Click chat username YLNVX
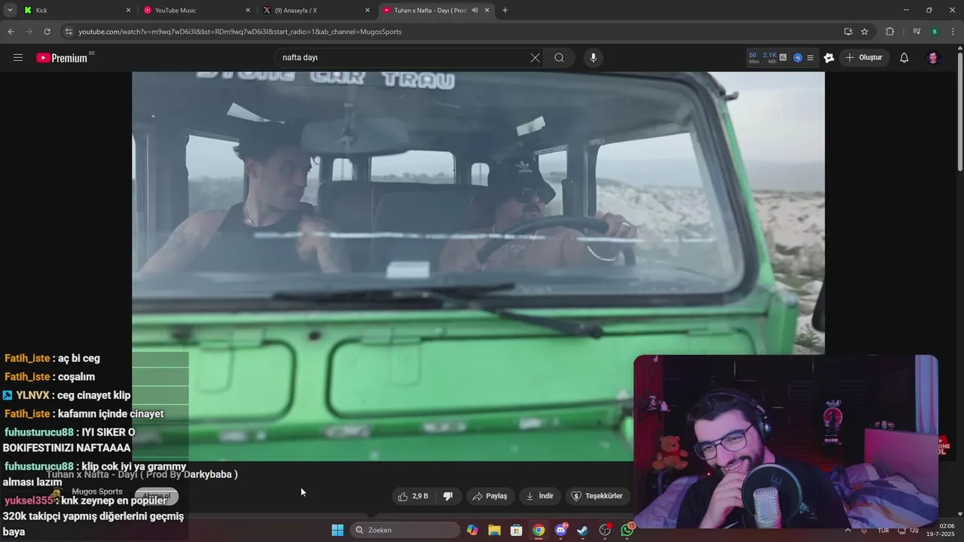Image resolution: width=964 pixels, height=542 pixels. pos(32,395)
